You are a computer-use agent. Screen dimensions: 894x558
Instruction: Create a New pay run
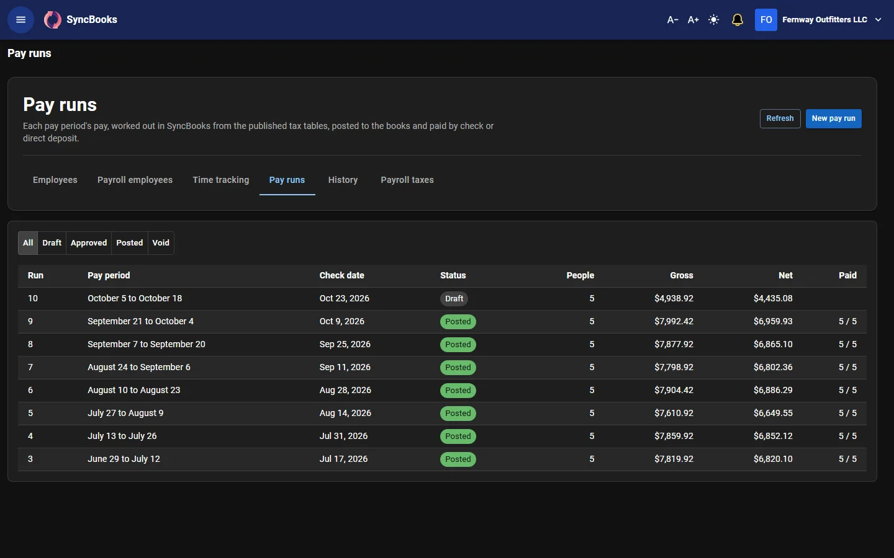click(x=834, y=118)
